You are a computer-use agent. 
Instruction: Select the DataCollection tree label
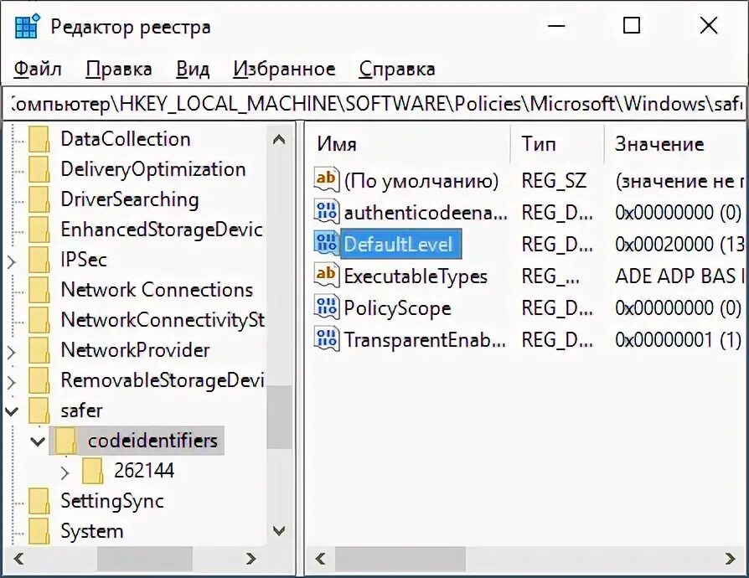(126, 139)
